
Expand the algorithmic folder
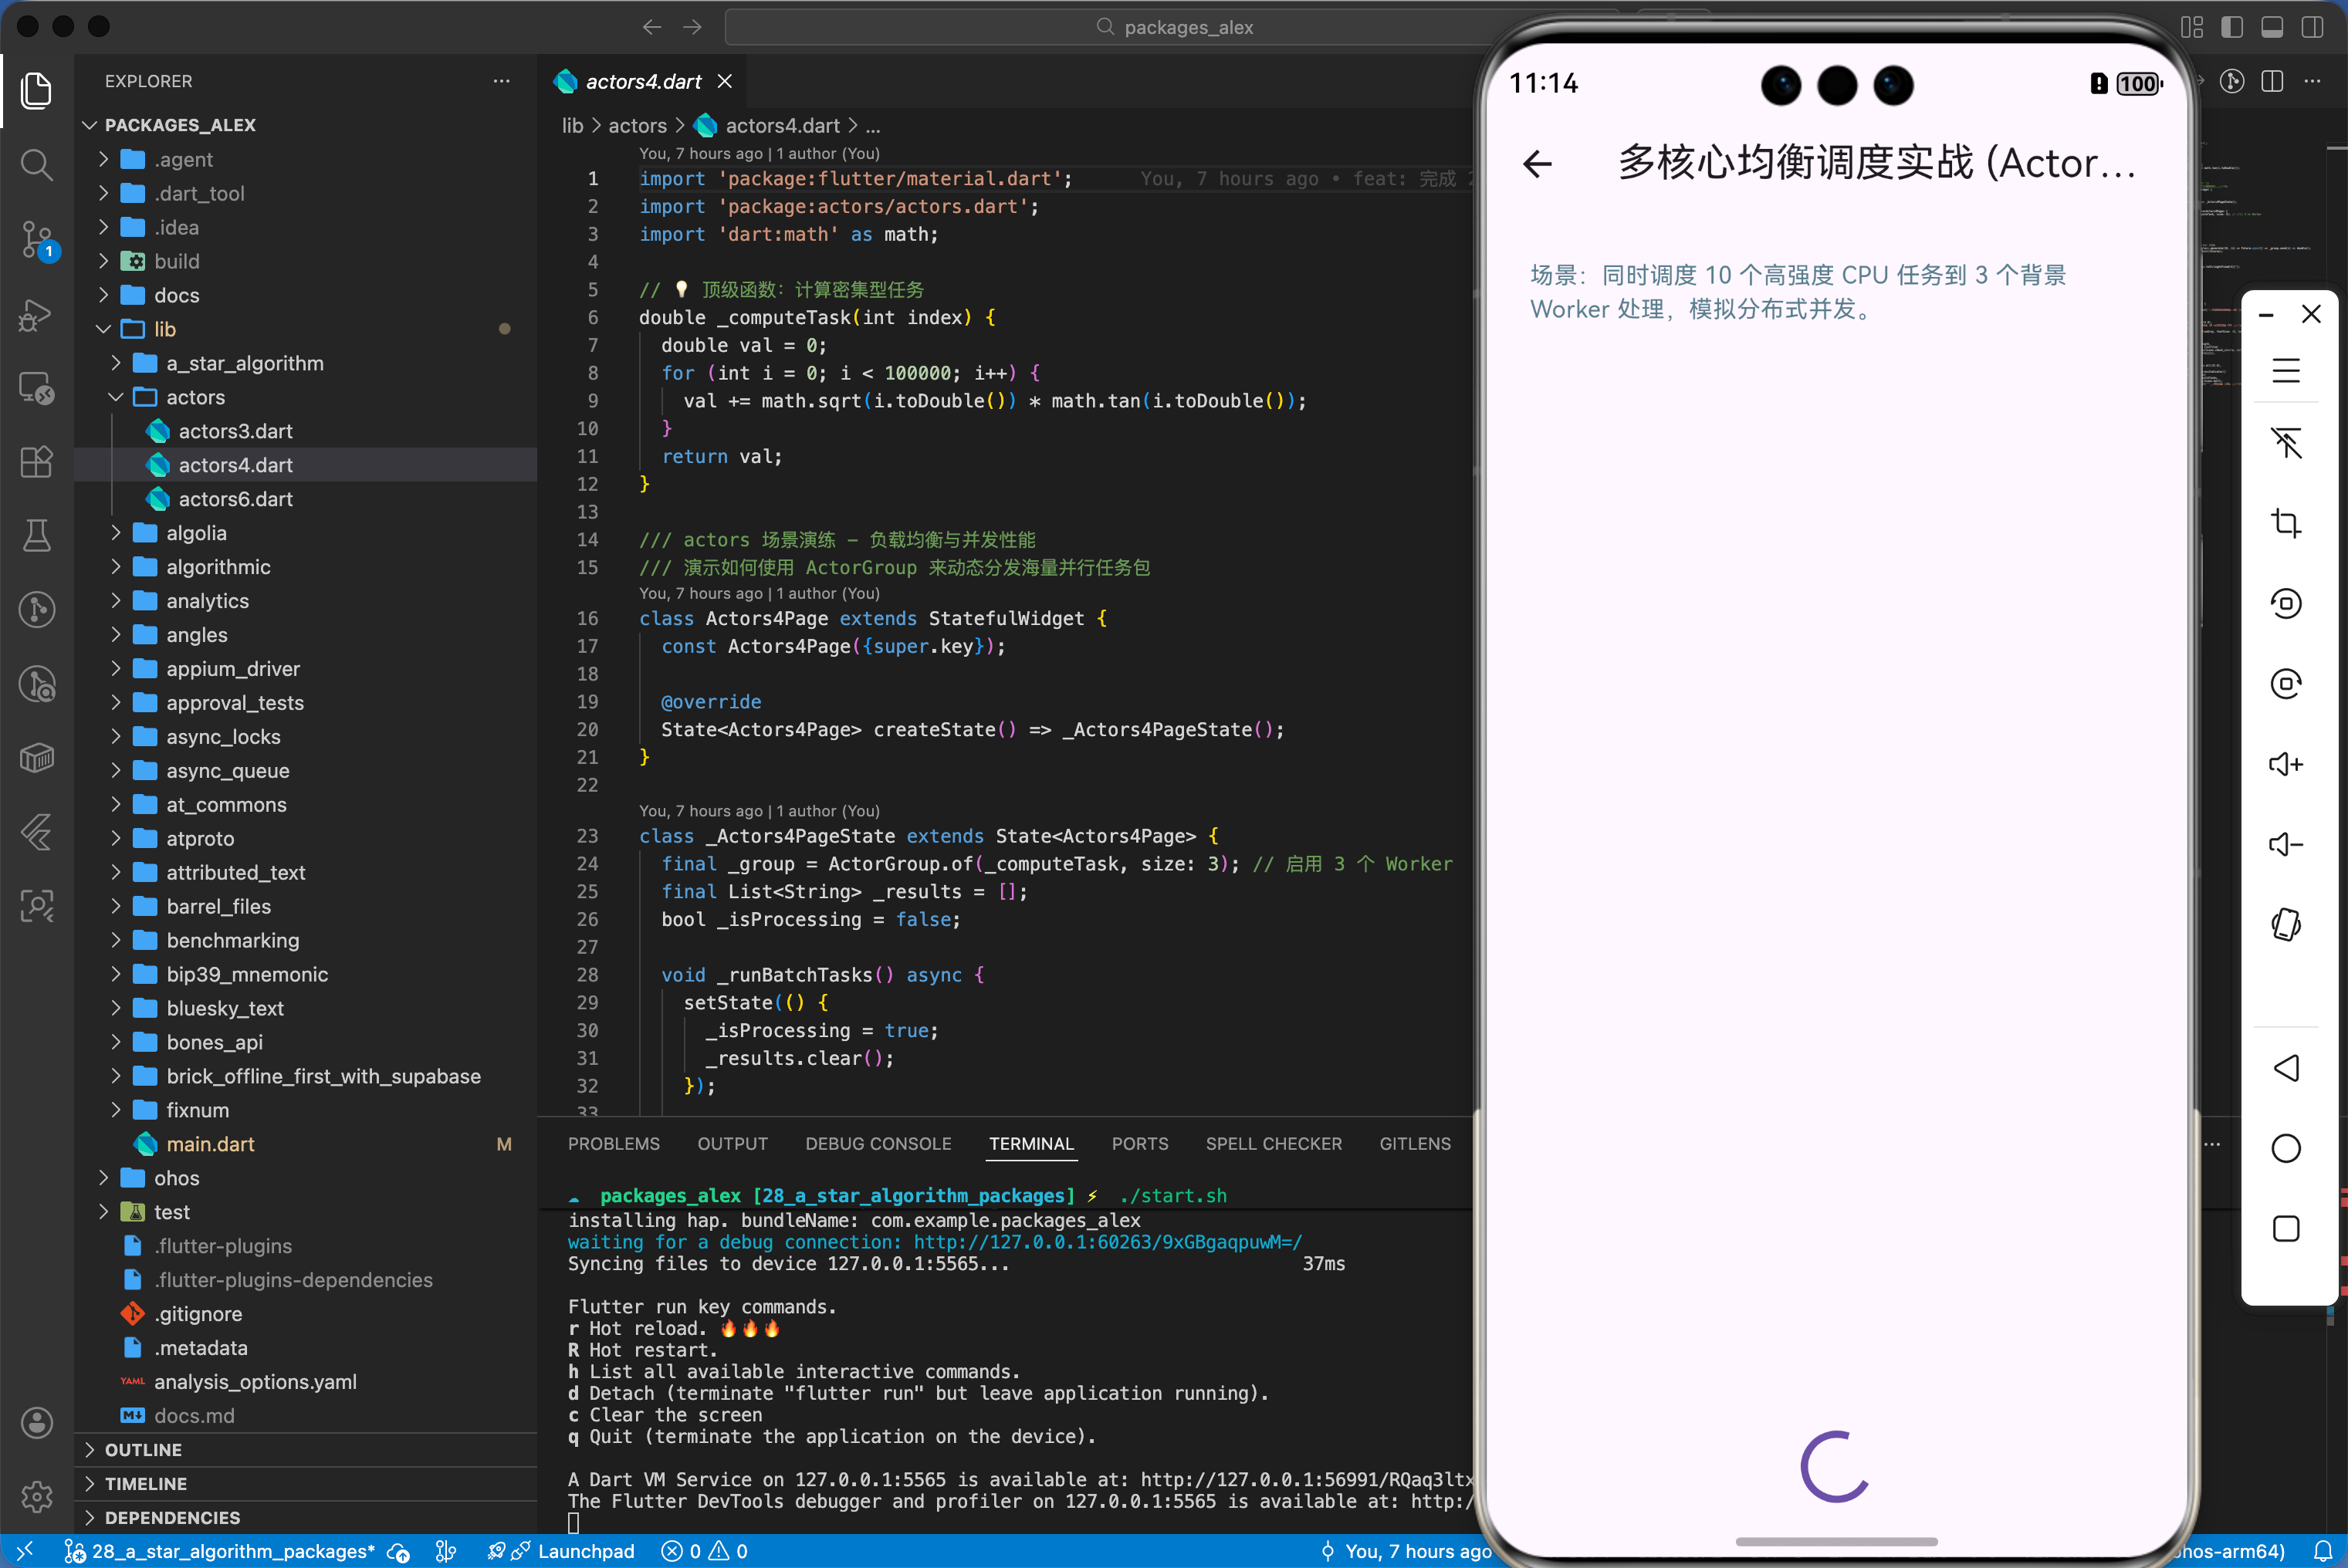pyautogui.click(x=115, y=567)
